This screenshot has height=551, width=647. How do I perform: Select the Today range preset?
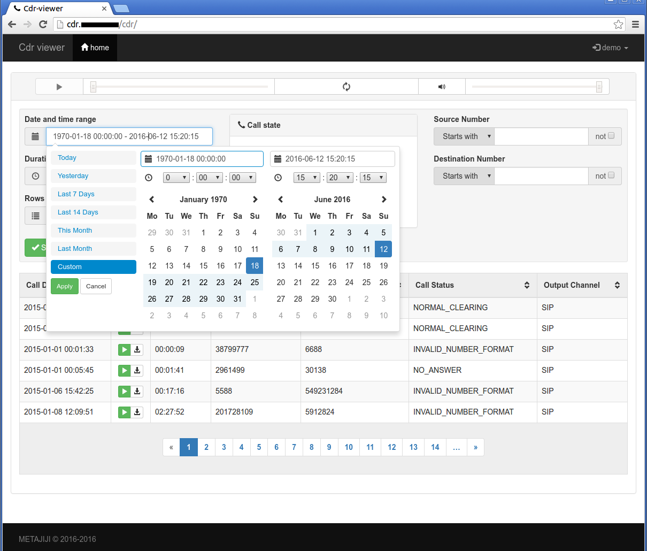pos(94,158)
